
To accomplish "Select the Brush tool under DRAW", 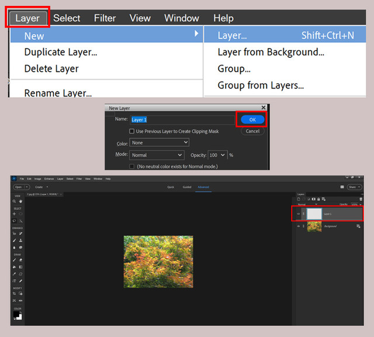I will tap(14, 260).
